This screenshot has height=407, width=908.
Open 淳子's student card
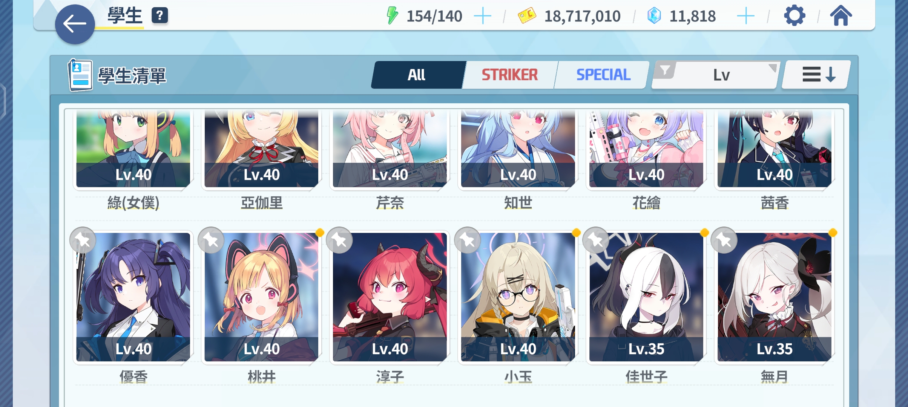[390, 297]
